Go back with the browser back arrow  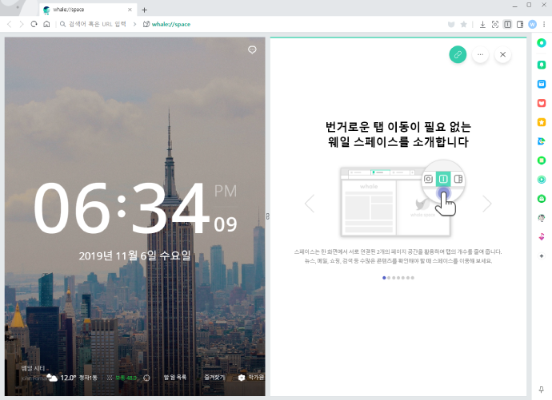(x=10, y=24)
